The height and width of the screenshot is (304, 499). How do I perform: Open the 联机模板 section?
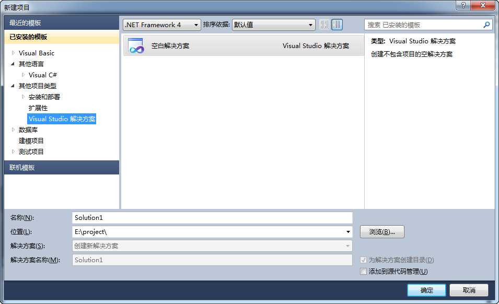click(x=62, y=167)
